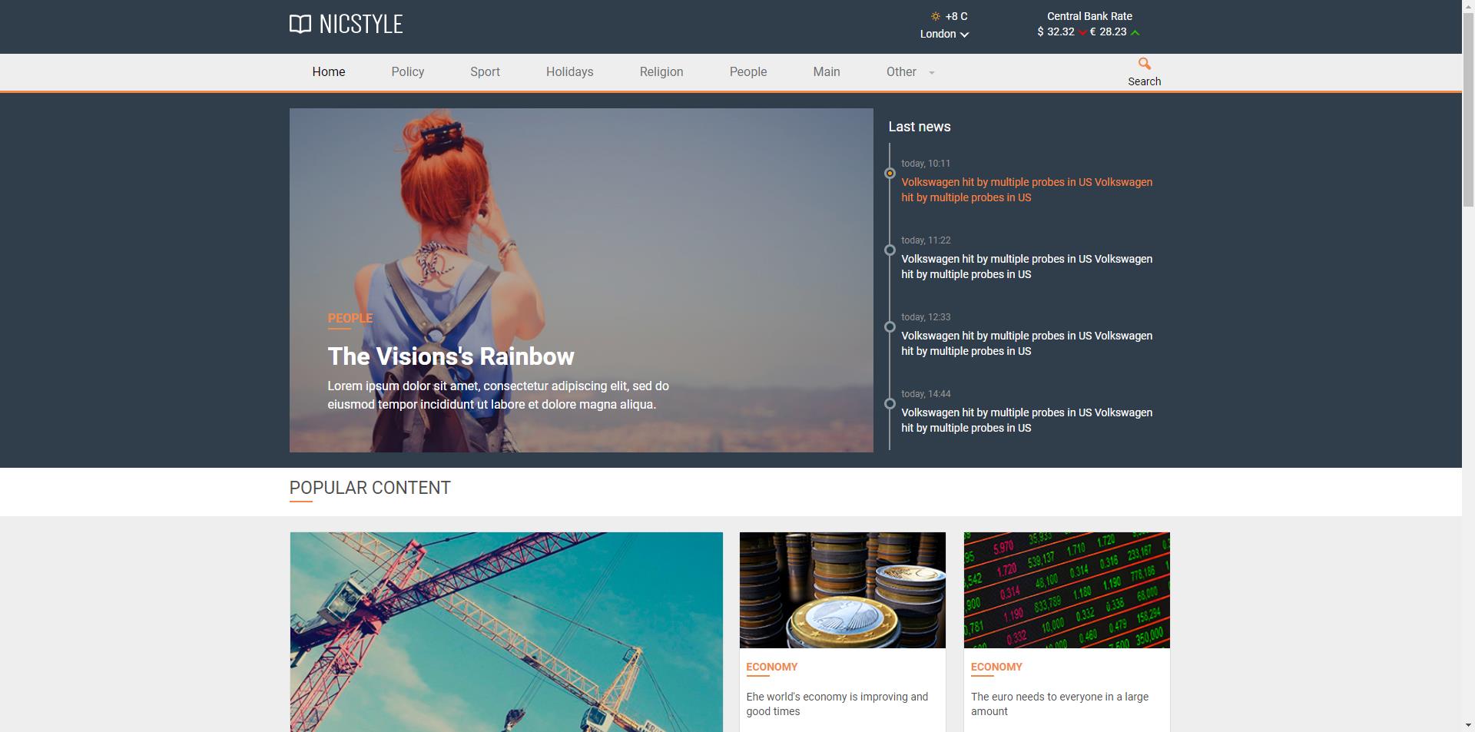Open 'The euro needs to everyone' article
1475x732 pixels.
click(x=1059, y=704)
